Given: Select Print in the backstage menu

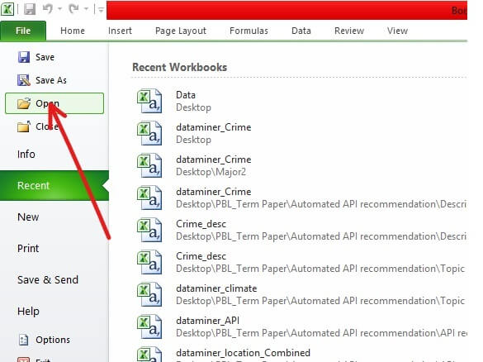Looking at the screenshot, I should point(28,249).
